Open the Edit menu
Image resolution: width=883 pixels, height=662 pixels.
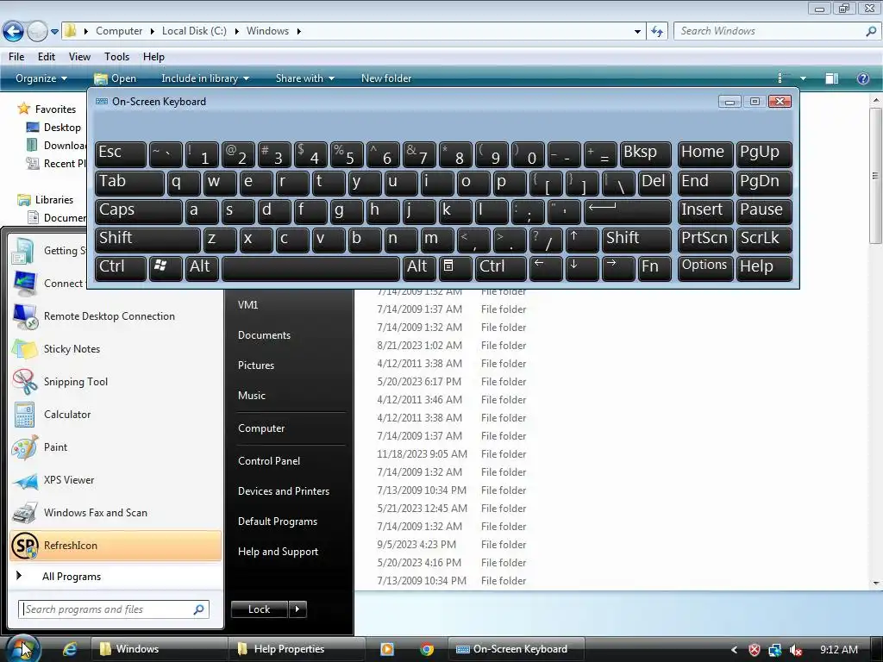(47, 57)
